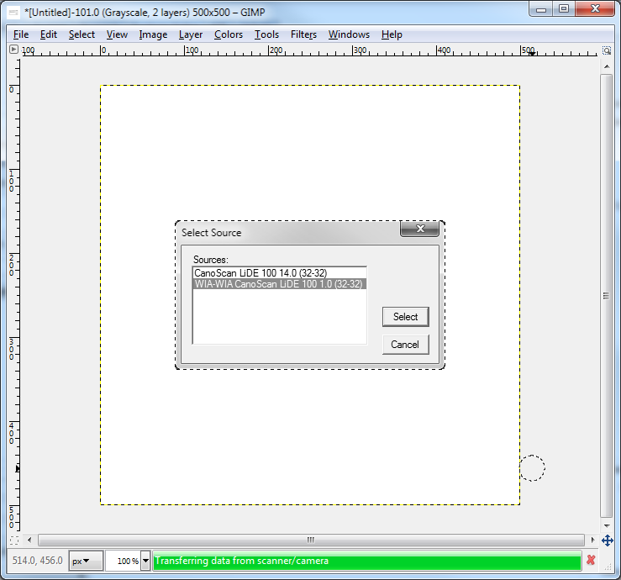Click the zoom-on-resize magnifier icon

[607, 50]
